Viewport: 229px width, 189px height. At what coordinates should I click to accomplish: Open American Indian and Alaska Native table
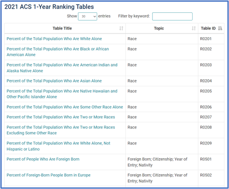pos(62,68)
